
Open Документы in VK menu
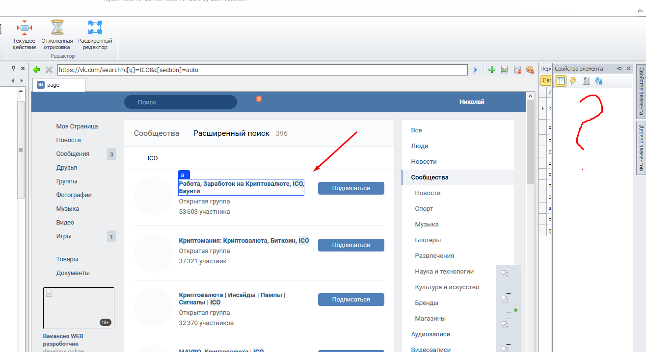[73, 273]
